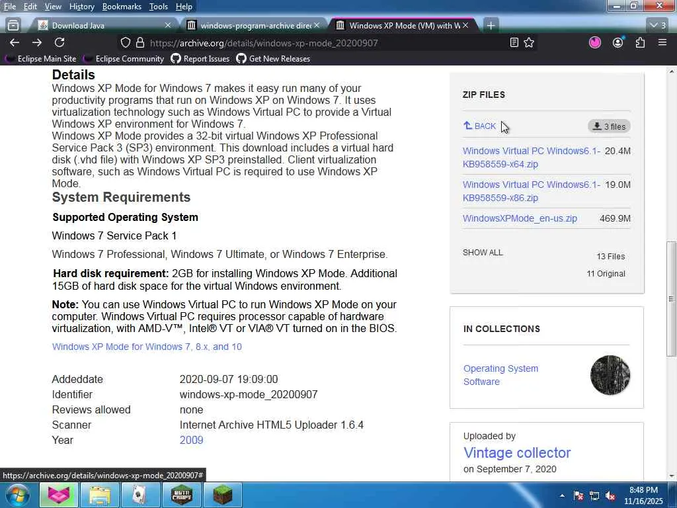The image size is (677, 508).
Task: Open the 2009 year link
Action: click(x=191, y=440)
